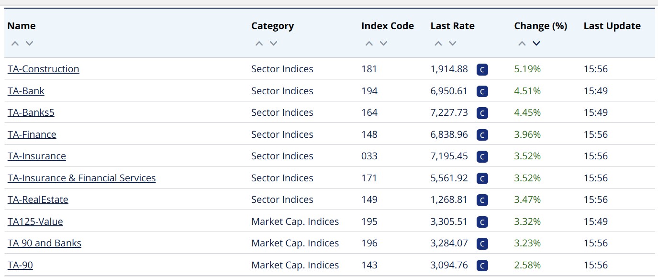Select Sector Indices in TA-Construction row
Image resolution: width=658 pixels, height=277 pixels.
coord(282,69)
